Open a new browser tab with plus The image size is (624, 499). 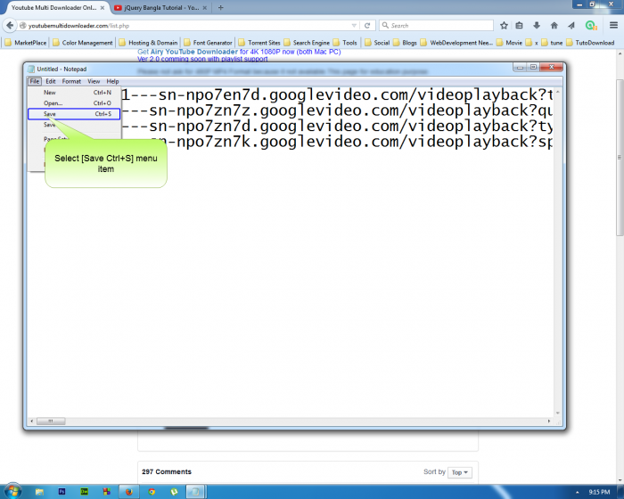[x=220, y=7]
